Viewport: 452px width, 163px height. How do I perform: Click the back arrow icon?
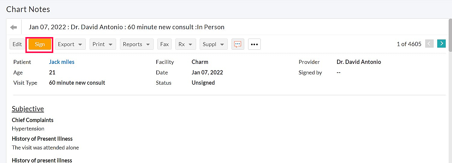[x=14, y=27]
